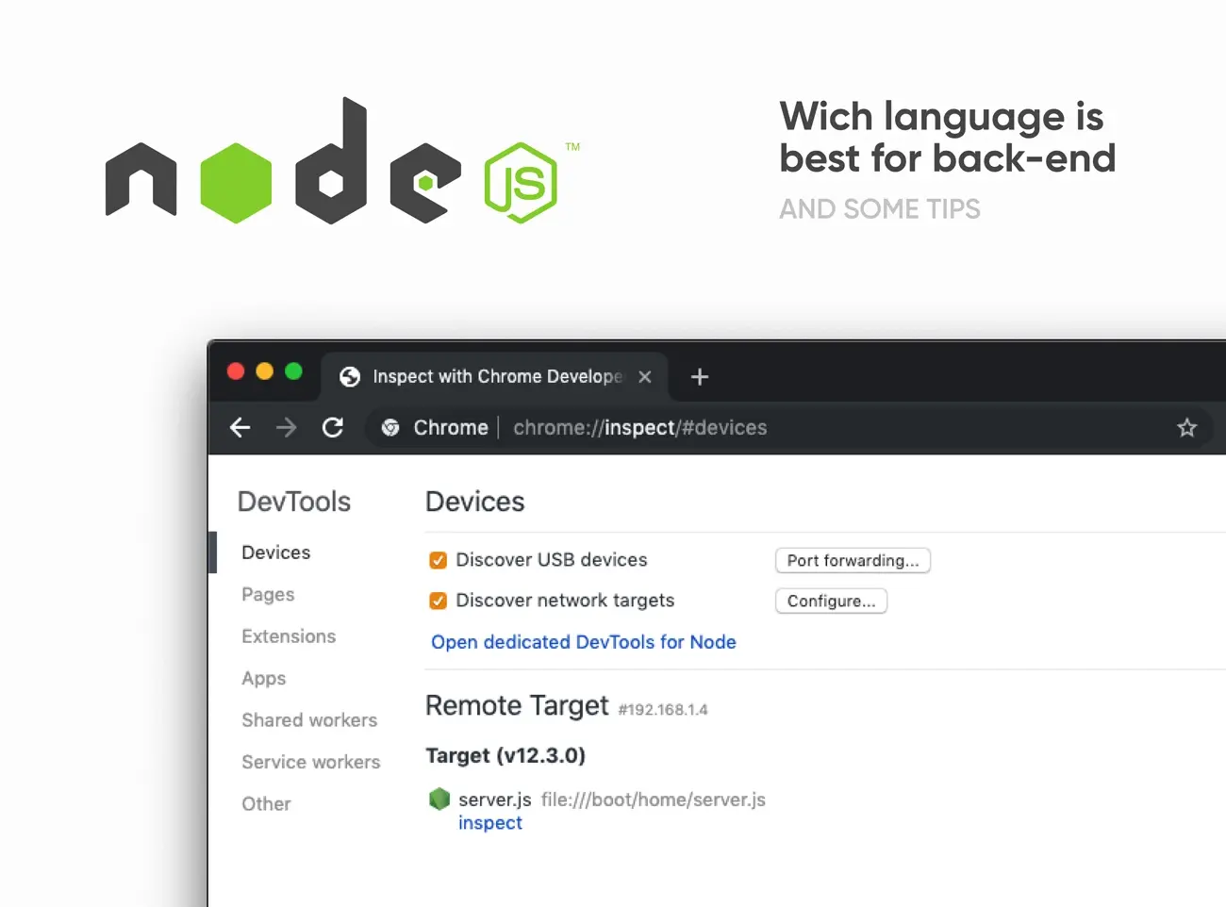Open the Extensions section

(x=289, y=636)
